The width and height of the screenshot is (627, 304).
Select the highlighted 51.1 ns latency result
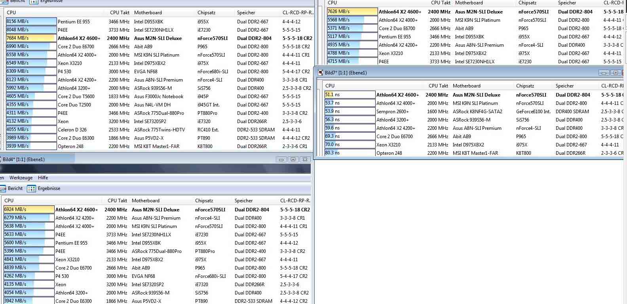point(350,95)
